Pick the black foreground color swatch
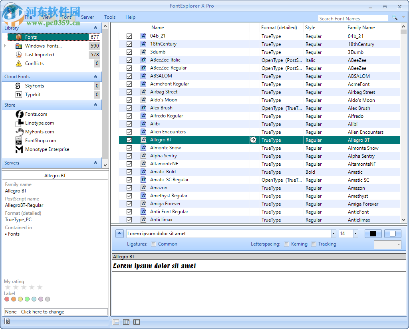409x329 pixels. (x=373, y=234)
